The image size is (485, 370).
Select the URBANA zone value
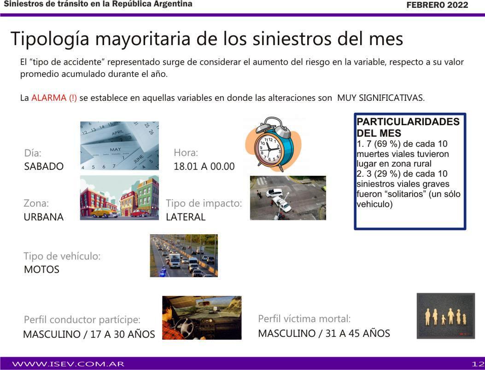44,217
